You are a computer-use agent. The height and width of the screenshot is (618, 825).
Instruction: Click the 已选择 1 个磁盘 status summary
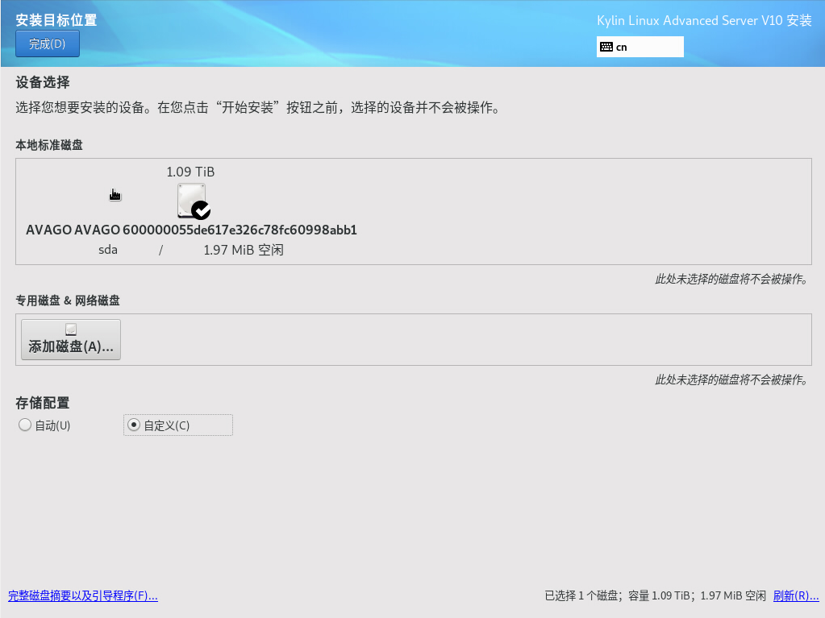(x=655, y=595)
